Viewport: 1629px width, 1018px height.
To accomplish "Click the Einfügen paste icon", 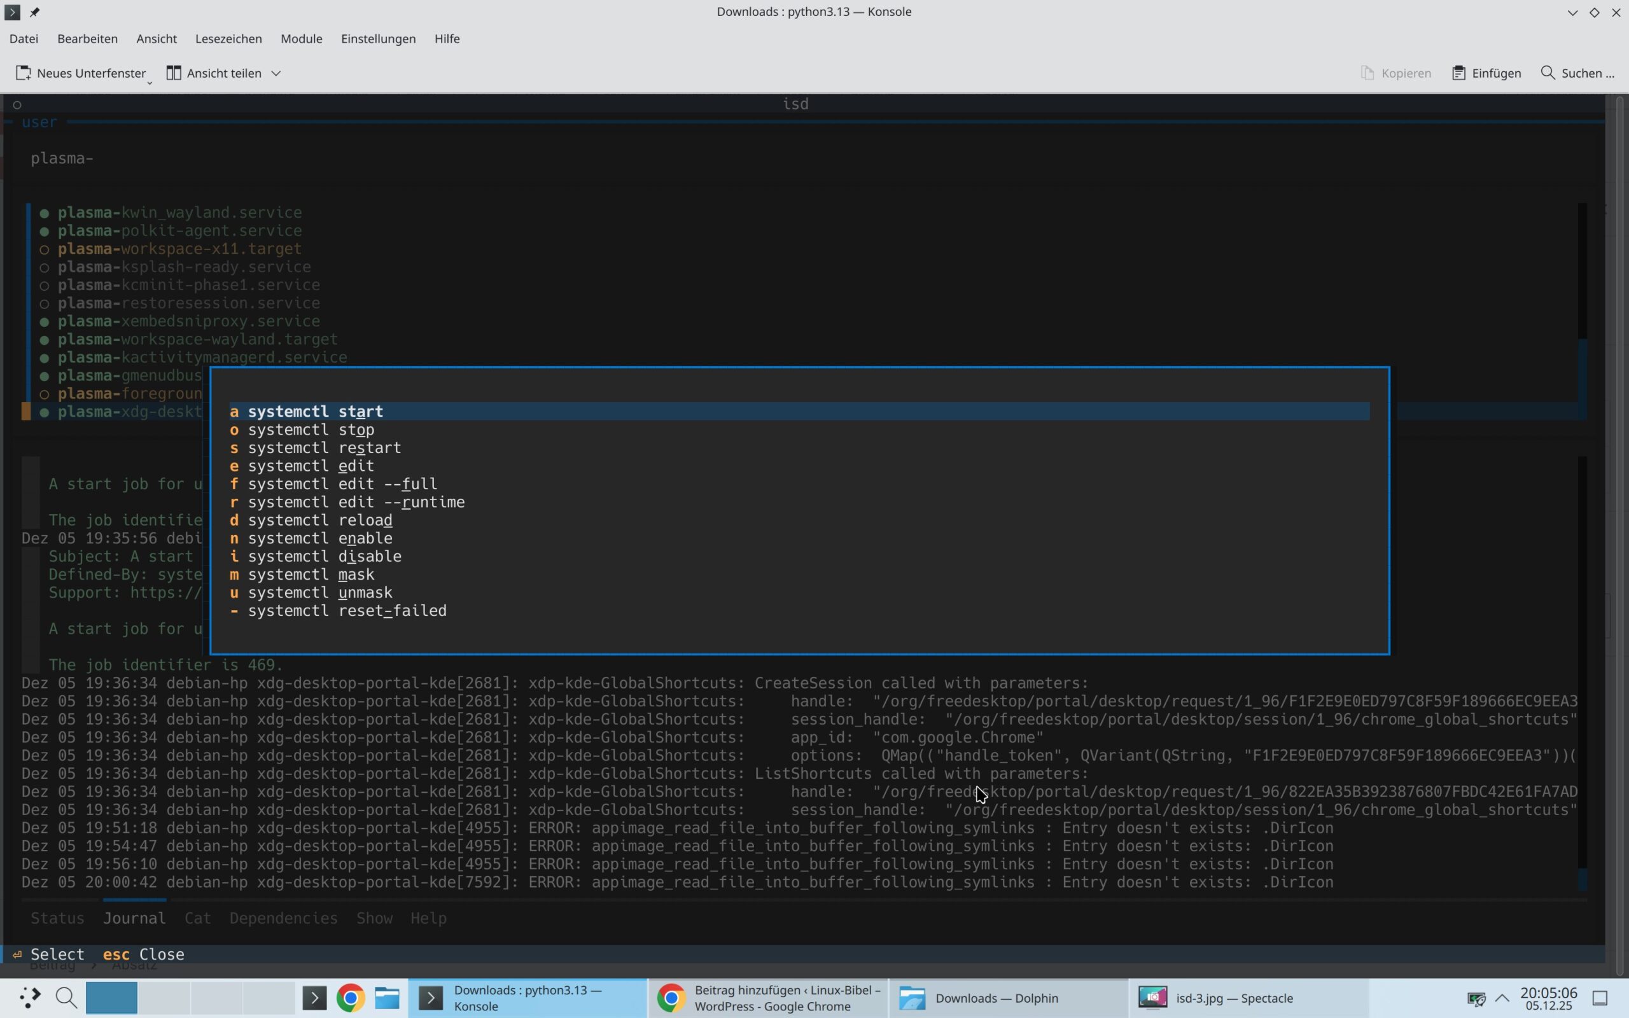I will [1458, 73].
